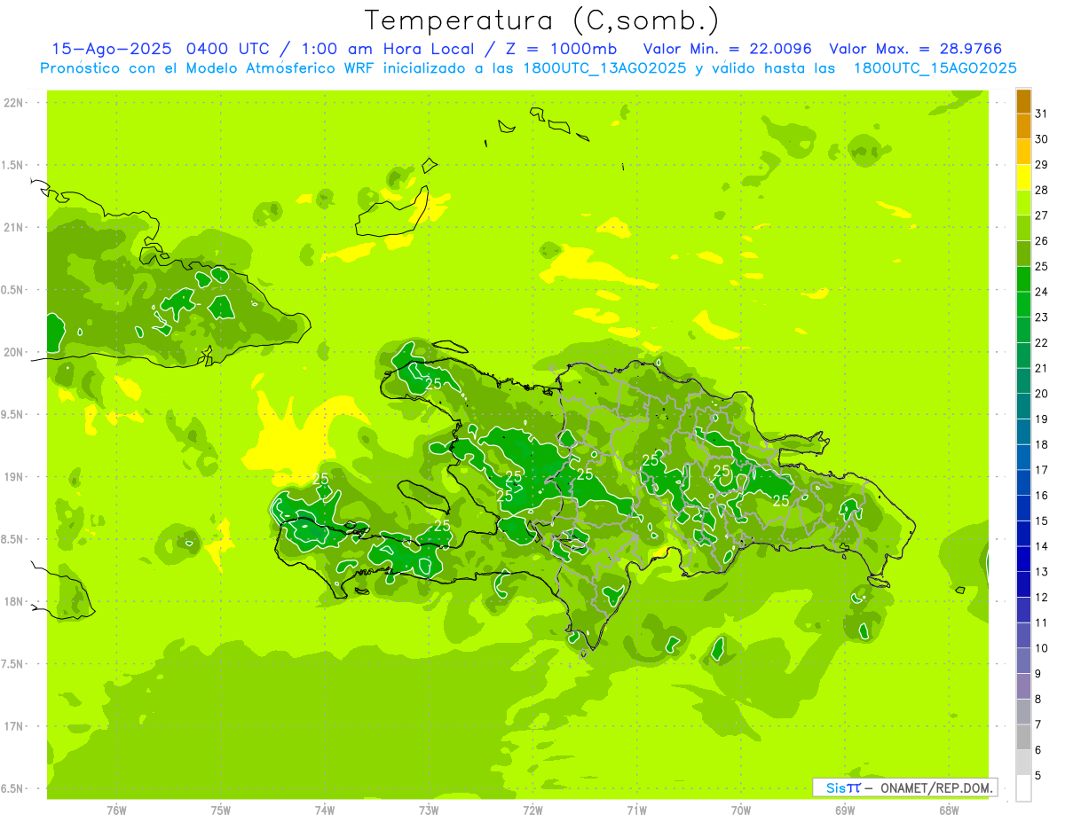Pick the blue colorbar swatch between 16 and 17
The height and width of the screenshot is (822, 1065).
(1023, 483)
